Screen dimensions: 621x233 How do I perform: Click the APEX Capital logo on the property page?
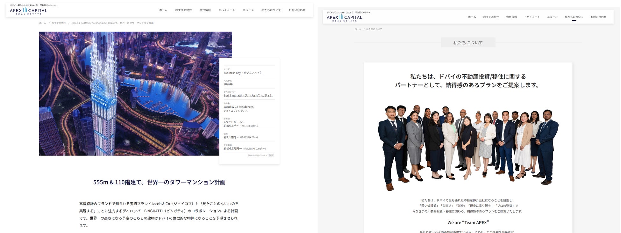click(x=28, y=11)
